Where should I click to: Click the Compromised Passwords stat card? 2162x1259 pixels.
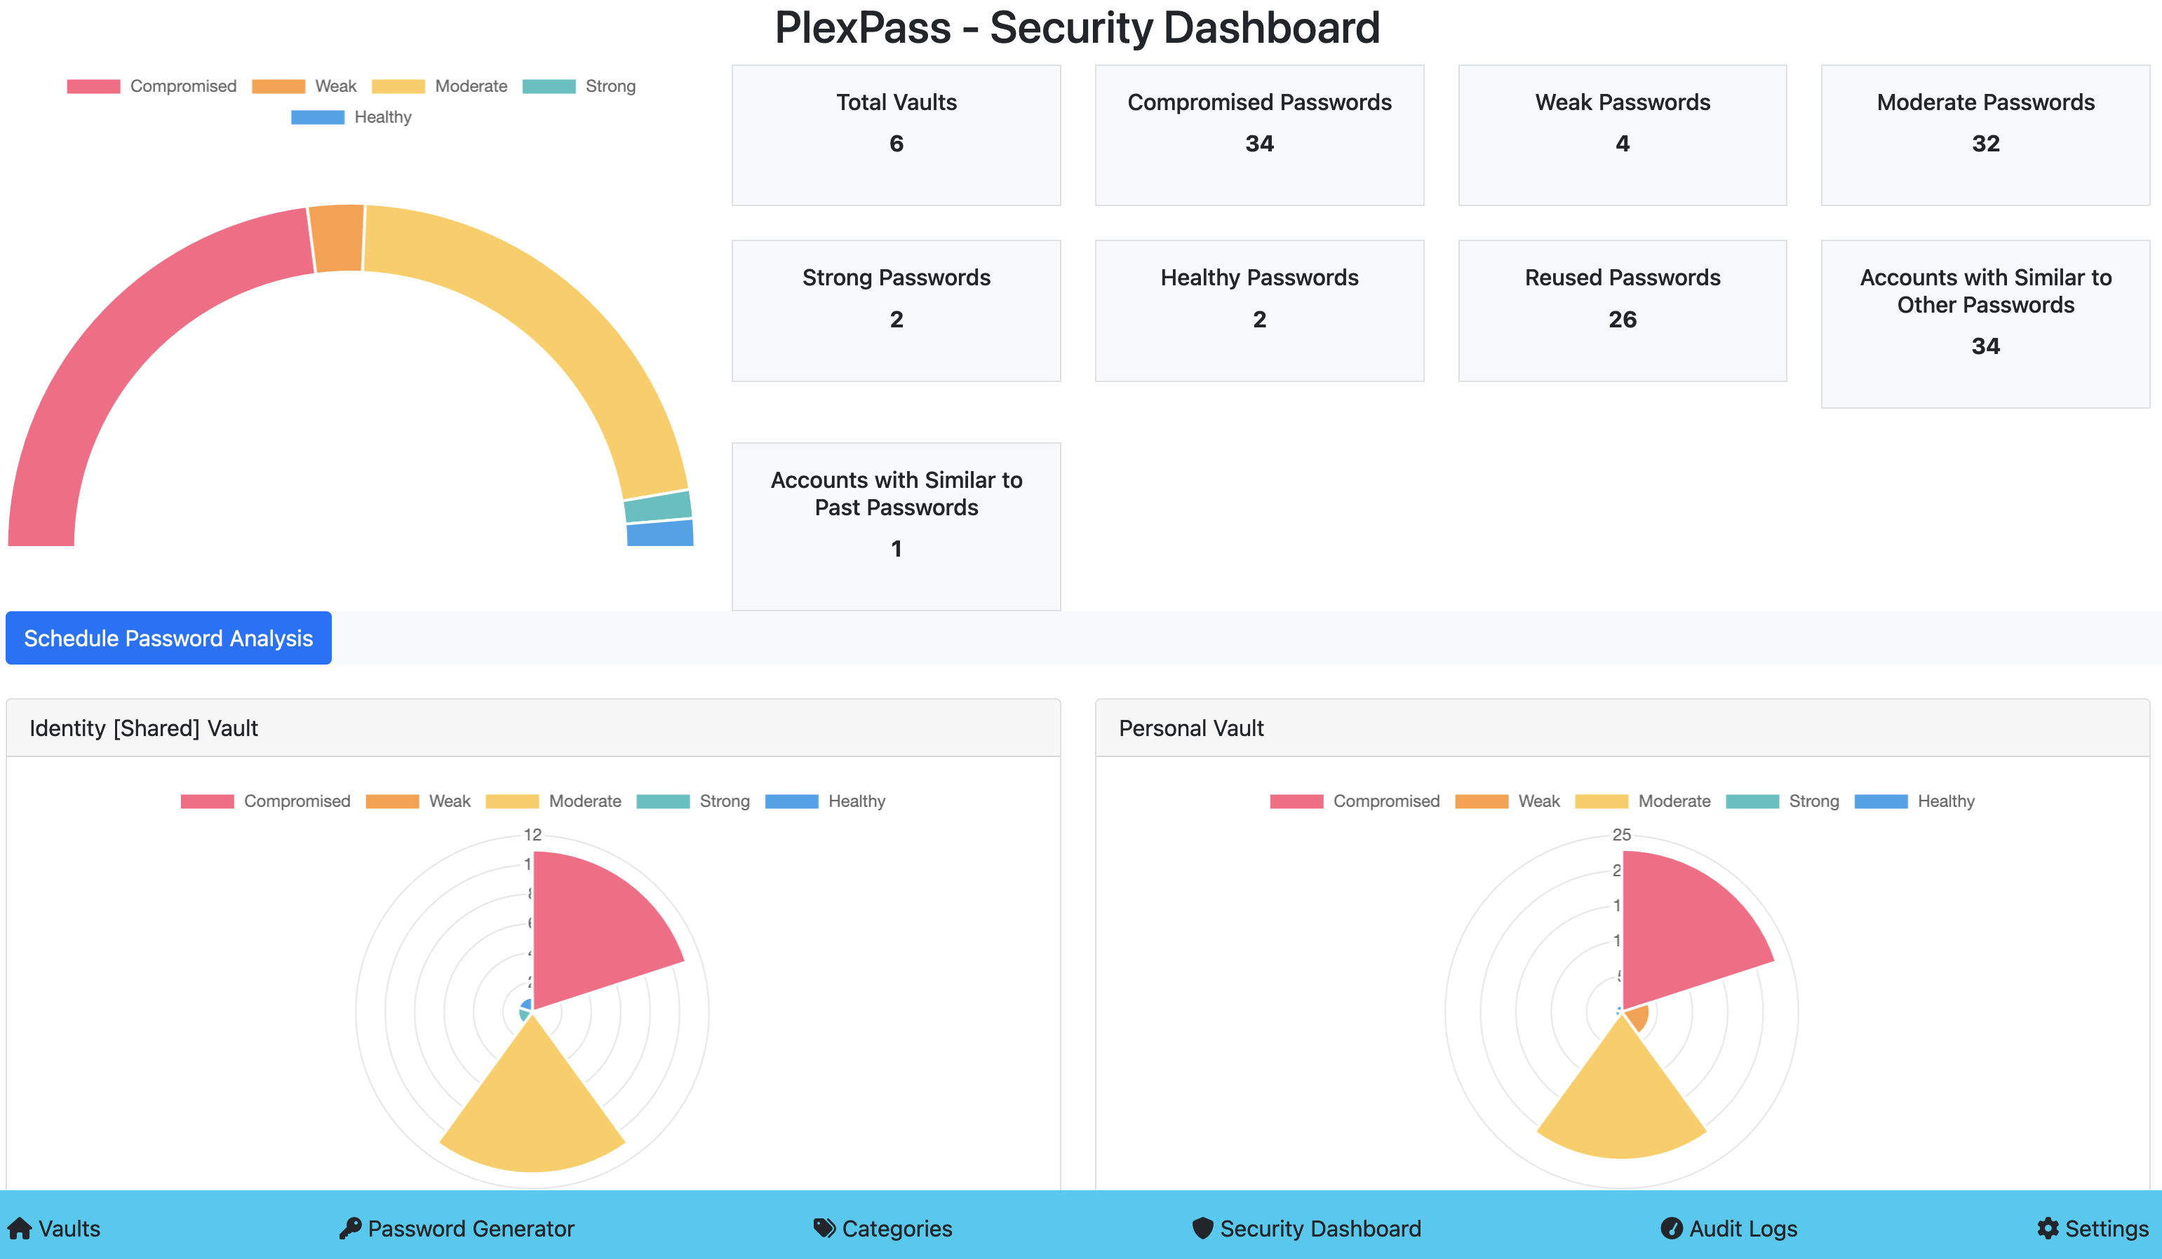(1258, 135)
